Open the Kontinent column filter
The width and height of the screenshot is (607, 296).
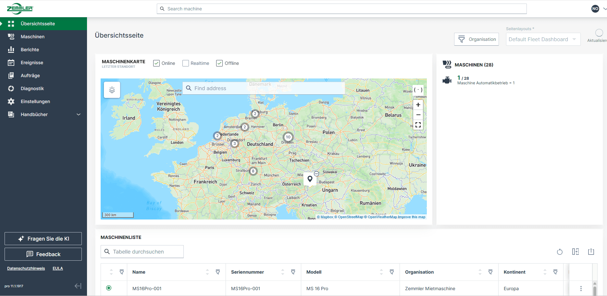point(555,272)
